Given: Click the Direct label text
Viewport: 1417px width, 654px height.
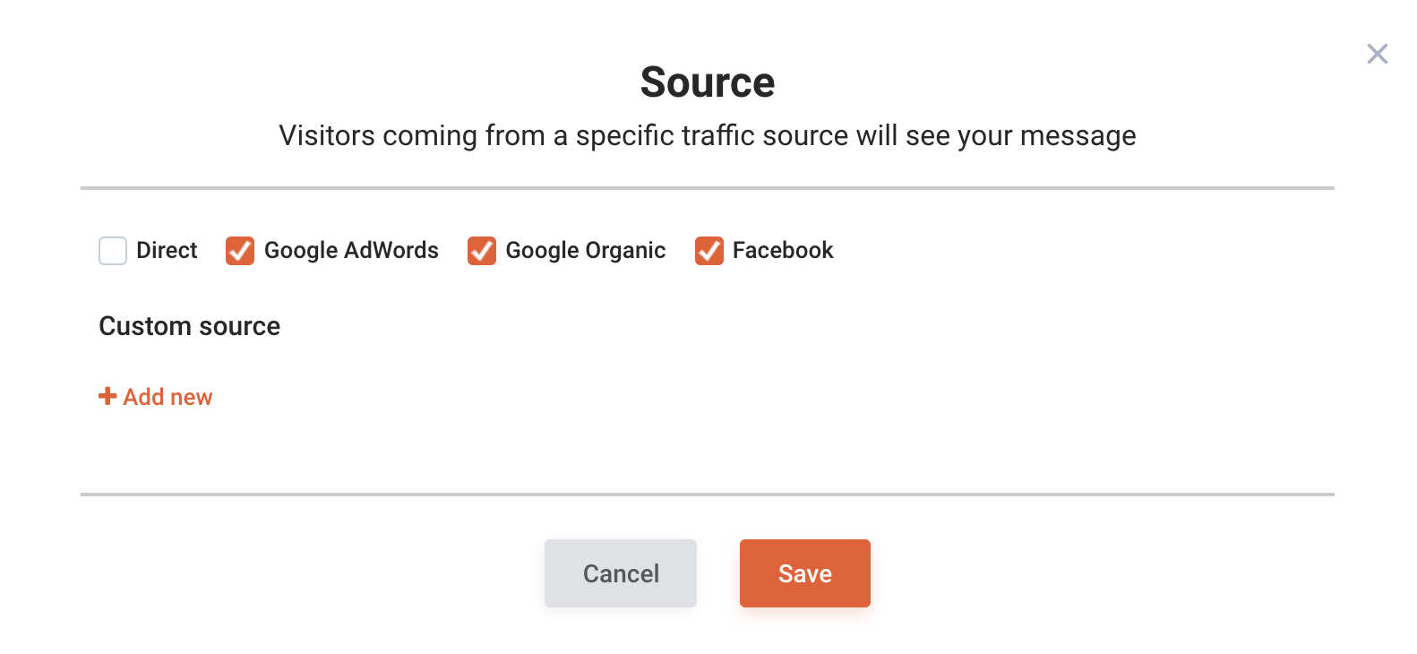Looking at the screenshot, I should point(167,250).
